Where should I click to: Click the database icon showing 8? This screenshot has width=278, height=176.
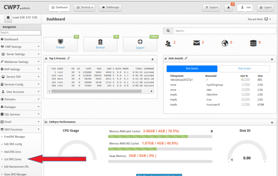253,43
